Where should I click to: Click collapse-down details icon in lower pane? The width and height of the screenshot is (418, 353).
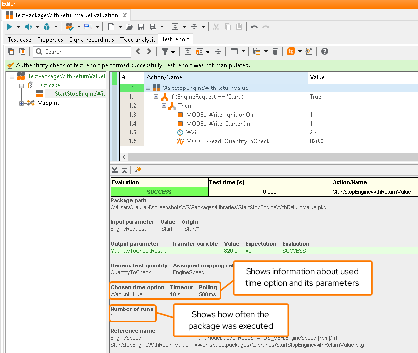click(115, 170)
